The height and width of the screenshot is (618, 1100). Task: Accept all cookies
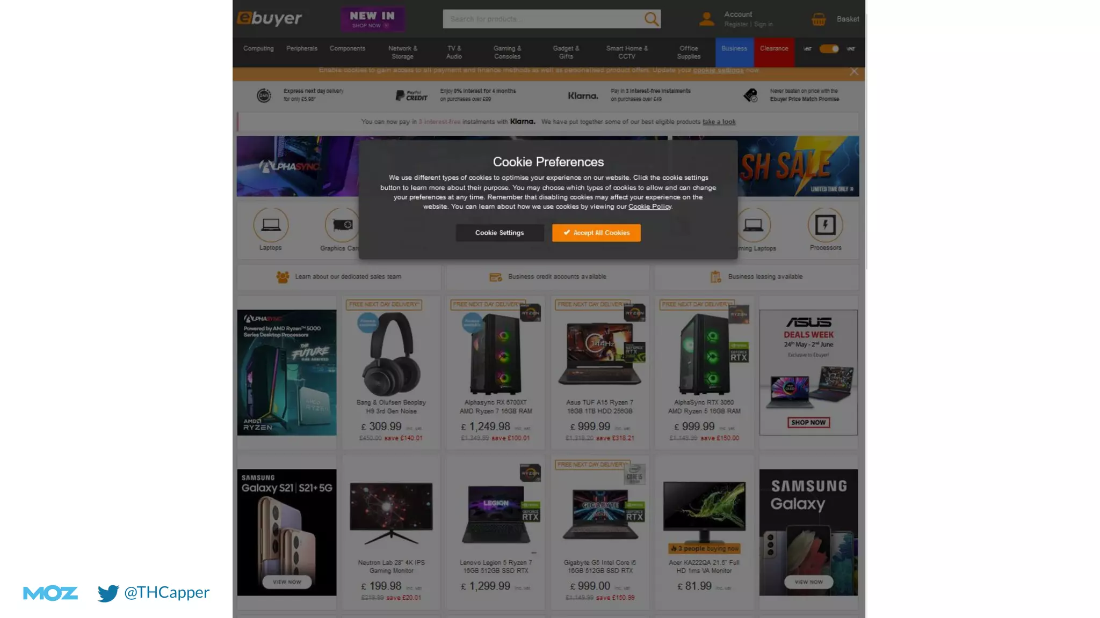coord(596,233)
